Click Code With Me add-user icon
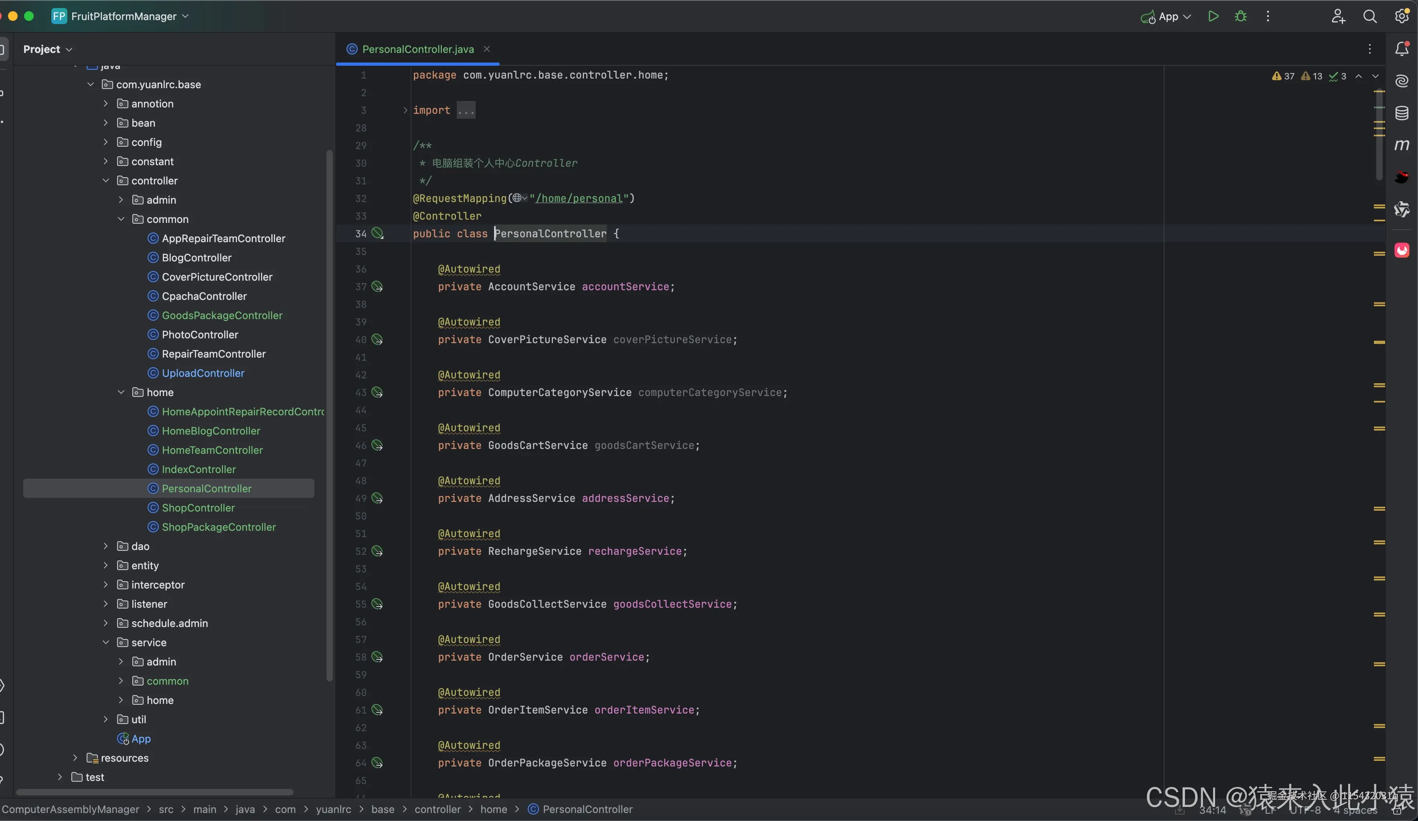 [x=1338, y=16]
